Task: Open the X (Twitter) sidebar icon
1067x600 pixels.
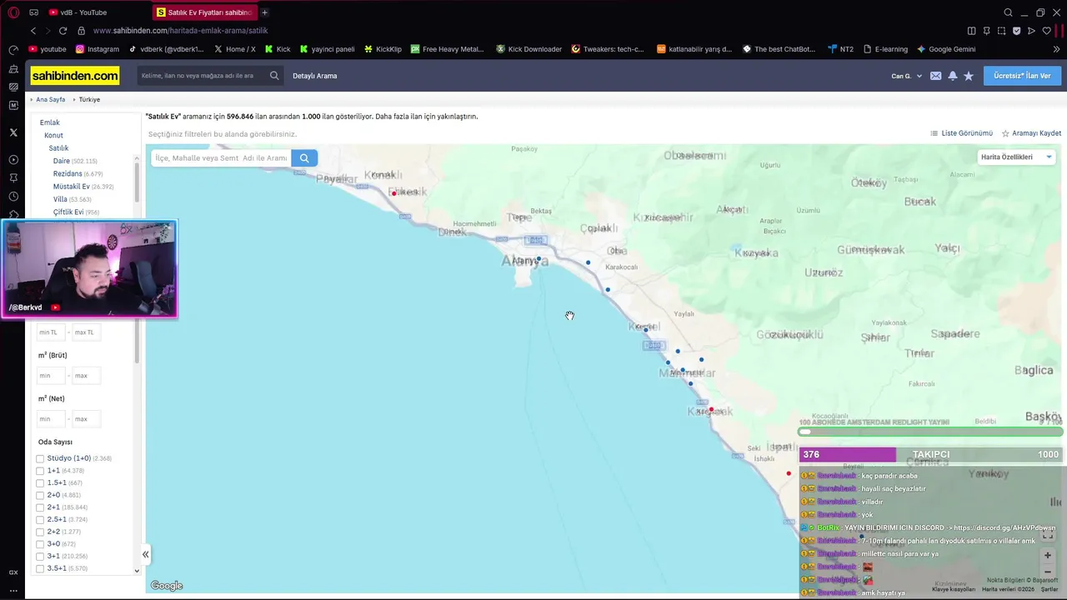Action: [x=13, y=132]
